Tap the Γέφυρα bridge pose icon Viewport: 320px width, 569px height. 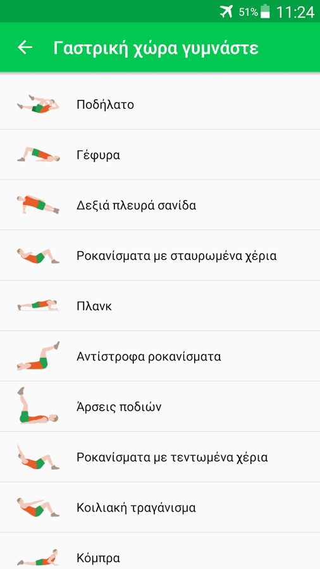pos(38,155)
